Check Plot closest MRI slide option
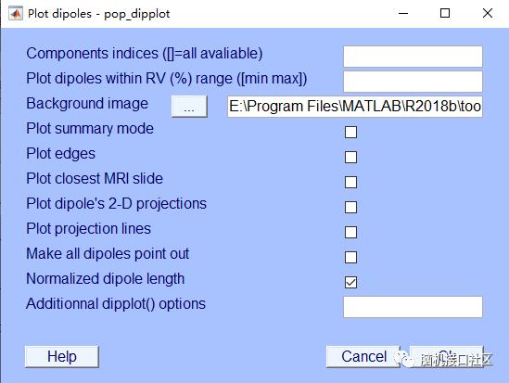The height and width of the screenshot is (383, 509). pos(350,182)
